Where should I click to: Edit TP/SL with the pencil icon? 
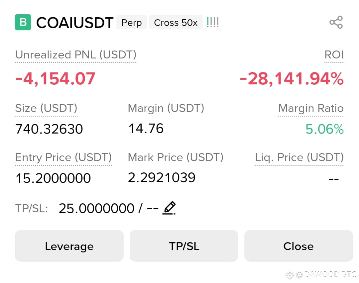pyautogui.click(x=169, y=208)
